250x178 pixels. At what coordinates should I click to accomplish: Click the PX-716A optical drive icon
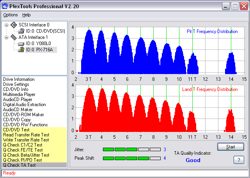coord(21,50)
